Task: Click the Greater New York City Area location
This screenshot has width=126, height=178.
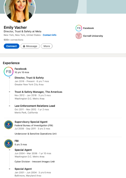Action: point(29,85)
